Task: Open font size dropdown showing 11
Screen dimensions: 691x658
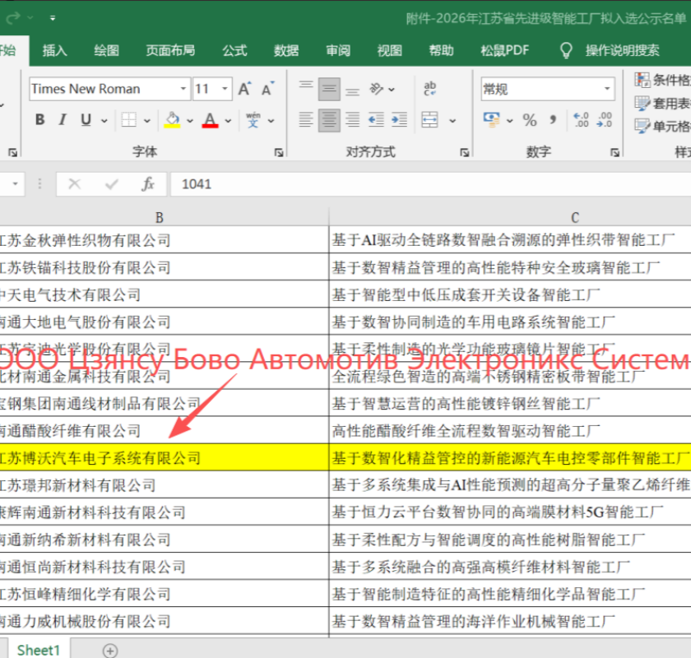Action: tap(225, 89)
